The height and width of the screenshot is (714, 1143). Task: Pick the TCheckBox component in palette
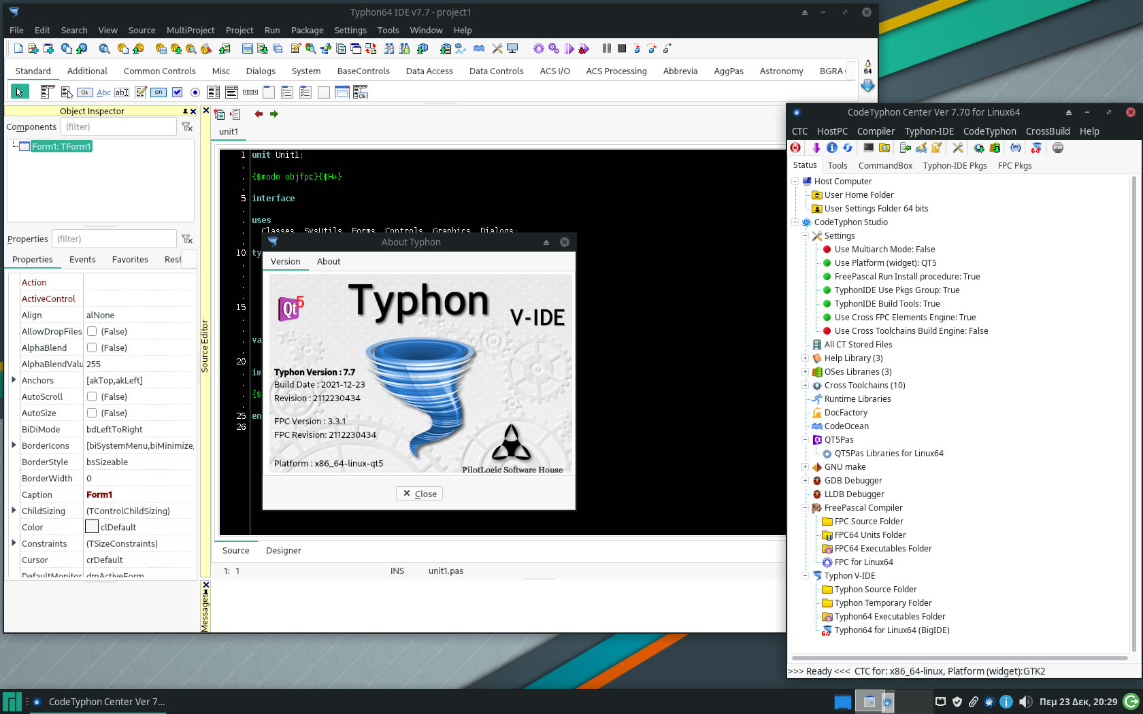coord(177,92)
